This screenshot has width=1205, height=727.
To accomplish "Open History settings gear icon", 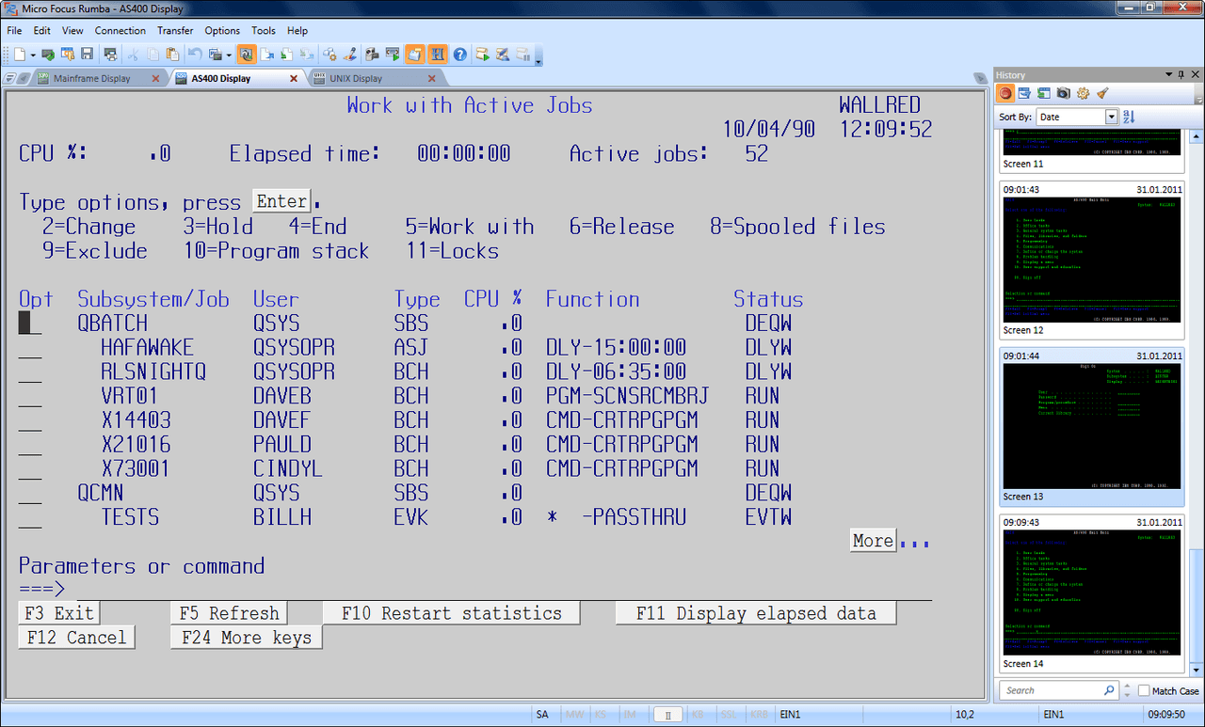I will 1083,93.
